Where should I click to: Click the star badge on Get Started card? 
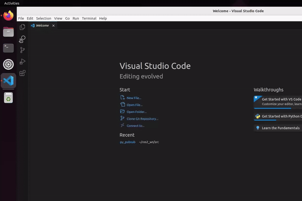point(256,98)
